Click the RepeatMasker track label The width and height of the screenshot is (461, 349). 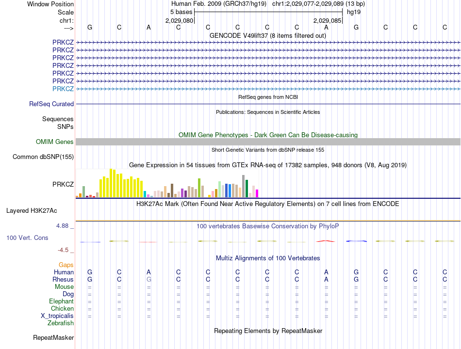point(53,338)
